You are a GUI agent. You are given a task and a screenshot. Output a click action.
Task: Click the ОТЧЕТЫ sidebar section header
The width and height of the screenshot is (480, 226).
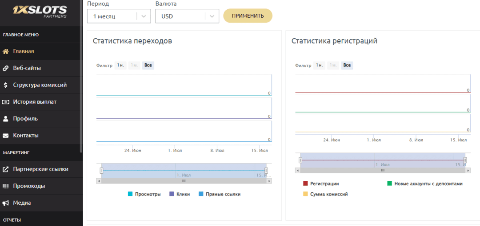coord(12,220)
